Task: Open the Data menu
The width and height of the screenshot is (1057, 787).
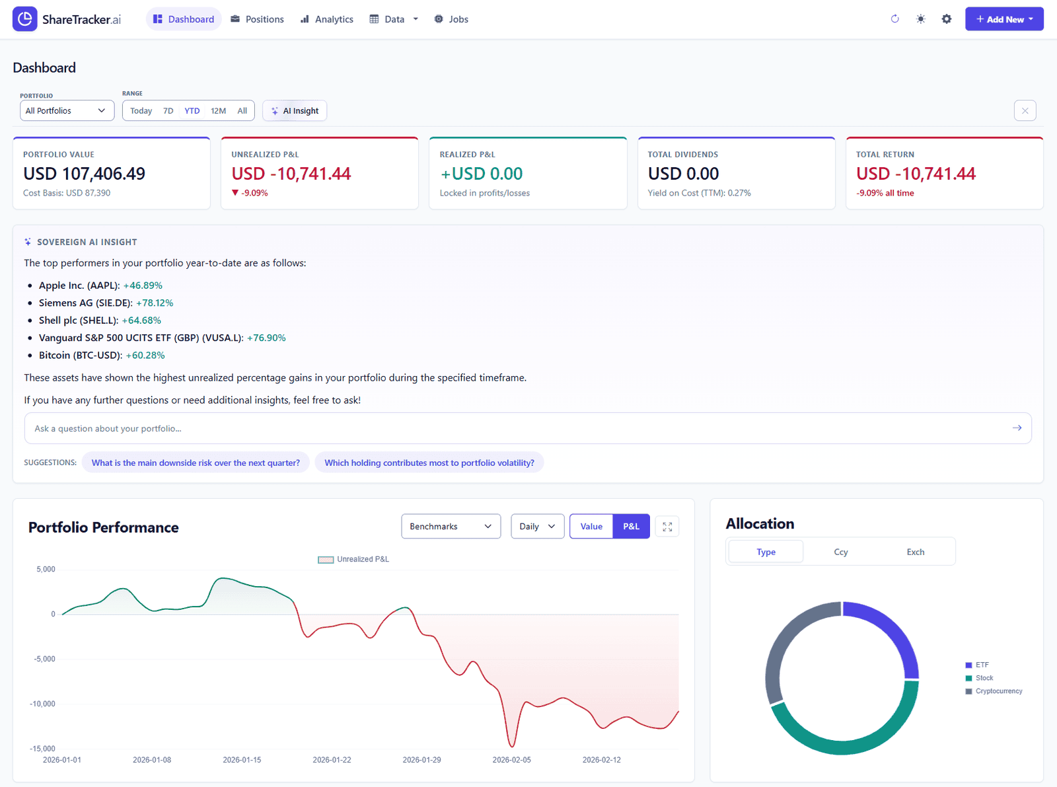Action: pos(393,19)
